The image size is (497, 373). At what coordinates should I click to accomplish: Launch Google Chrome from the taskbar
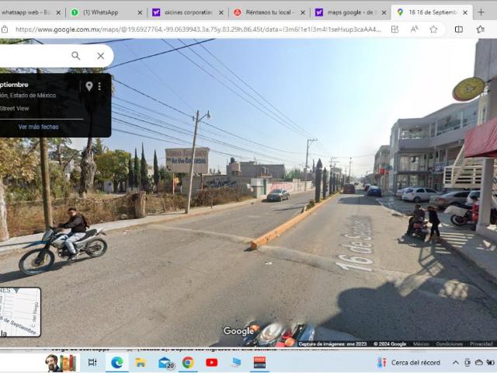[x=188, y=363]
